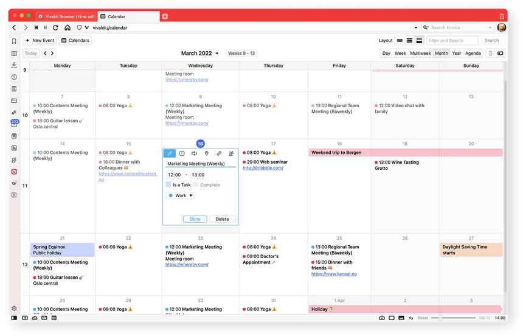Go to the home page icon

(x=68, y=28)
